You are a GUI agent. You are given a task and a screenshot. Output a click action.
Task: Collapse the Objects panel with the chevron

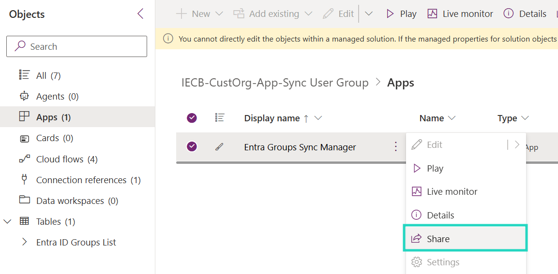point(140,14)
